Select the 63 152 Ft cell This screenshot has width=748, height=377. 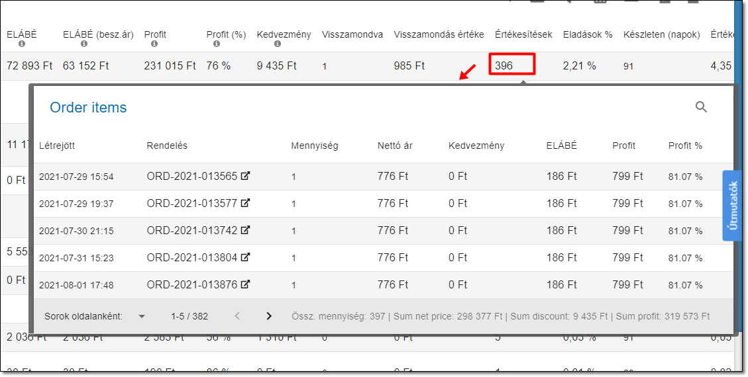86,65
